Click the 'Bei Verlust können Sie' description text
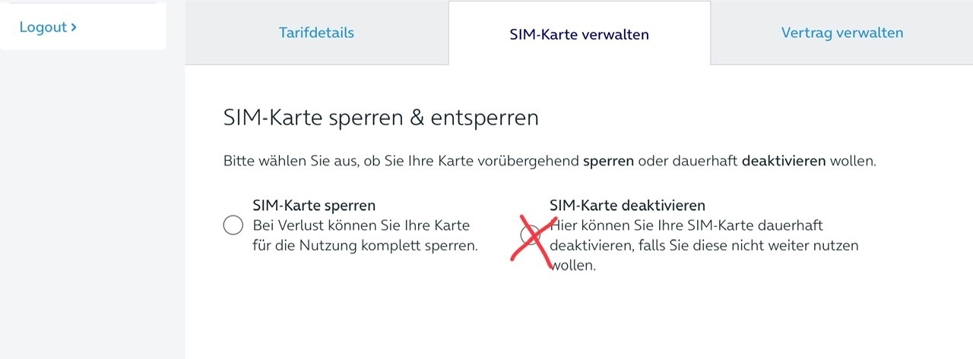The height and width of the screenshot is (359, 973). tap(365, 236)
